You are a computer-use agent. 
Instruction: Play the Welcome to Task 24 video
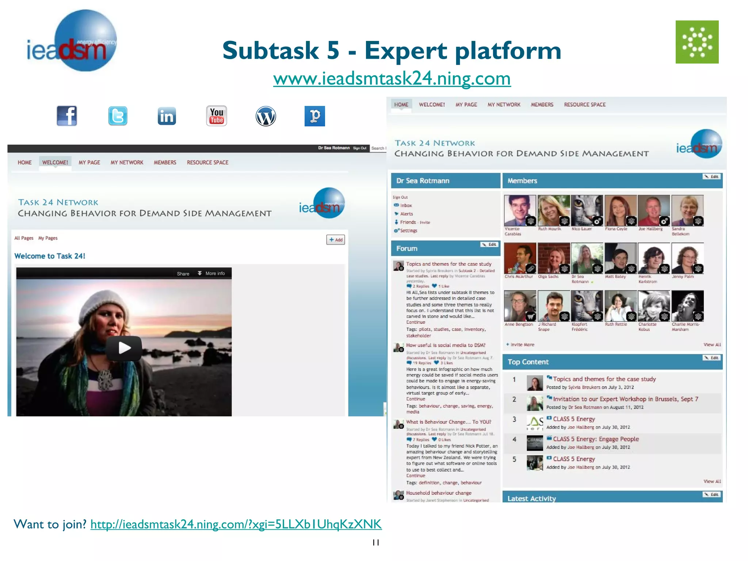tap(124, 348)
